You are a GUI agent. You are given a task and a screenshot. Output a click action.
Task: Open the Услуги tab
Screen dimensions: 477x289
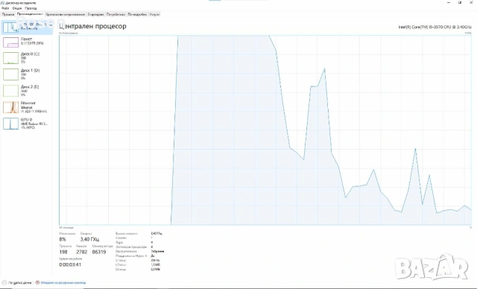click(x=154, y=14)
